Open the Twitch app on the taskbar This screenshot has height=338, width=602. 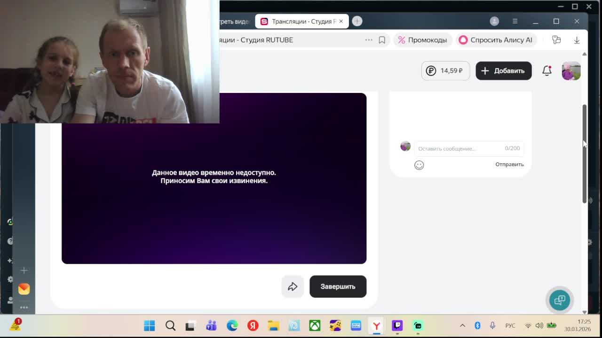[397, 325]
